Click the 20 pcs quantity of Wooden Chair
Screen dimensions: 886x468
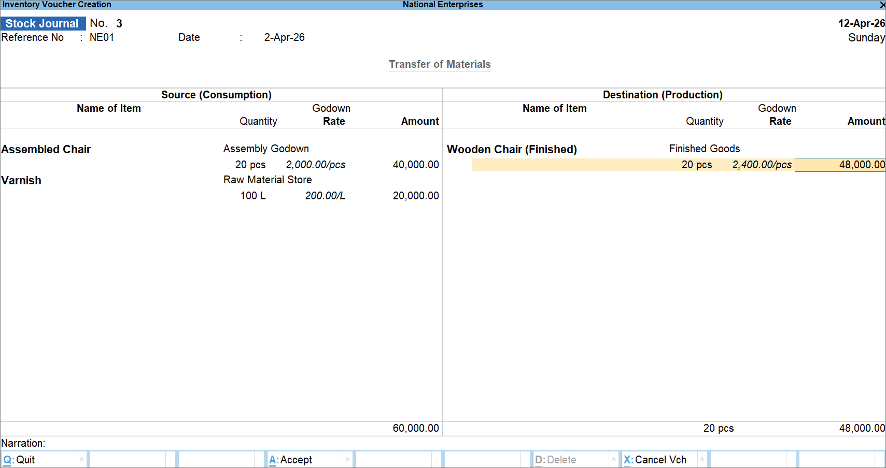[x=697, y=165]
